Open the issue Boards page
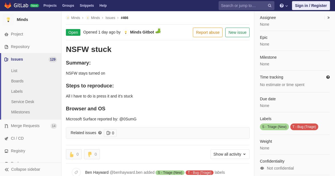The width and height of the screenshot is (335, 176). tap(17, 81)
